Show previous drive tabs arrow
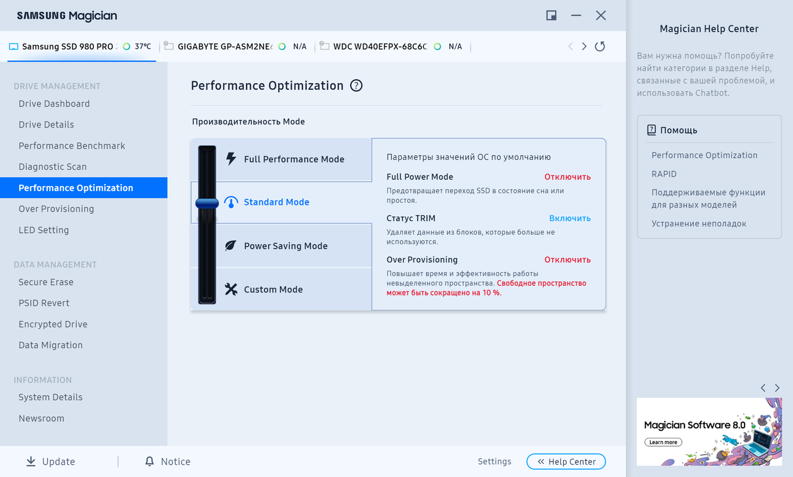 point(571,46)
